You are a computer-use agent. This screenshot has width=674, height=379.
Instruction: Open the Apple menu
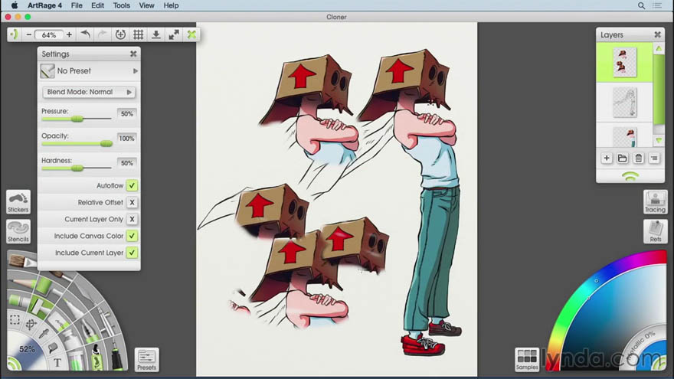pyautogui.click(x=15, y=5)
